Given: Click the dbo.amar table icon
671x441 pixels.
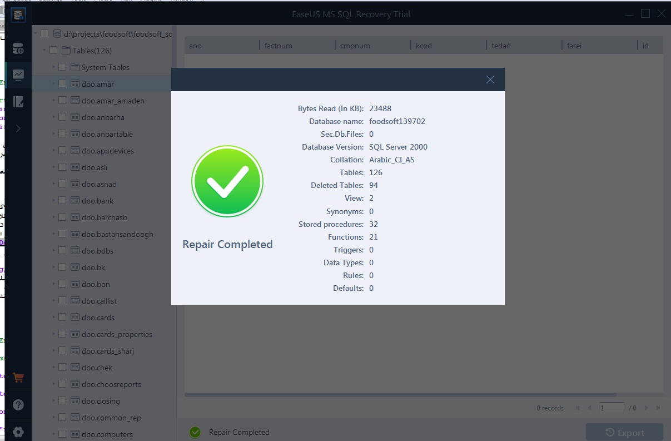Looking at the screenshot, I should click(x=75, y=84).
